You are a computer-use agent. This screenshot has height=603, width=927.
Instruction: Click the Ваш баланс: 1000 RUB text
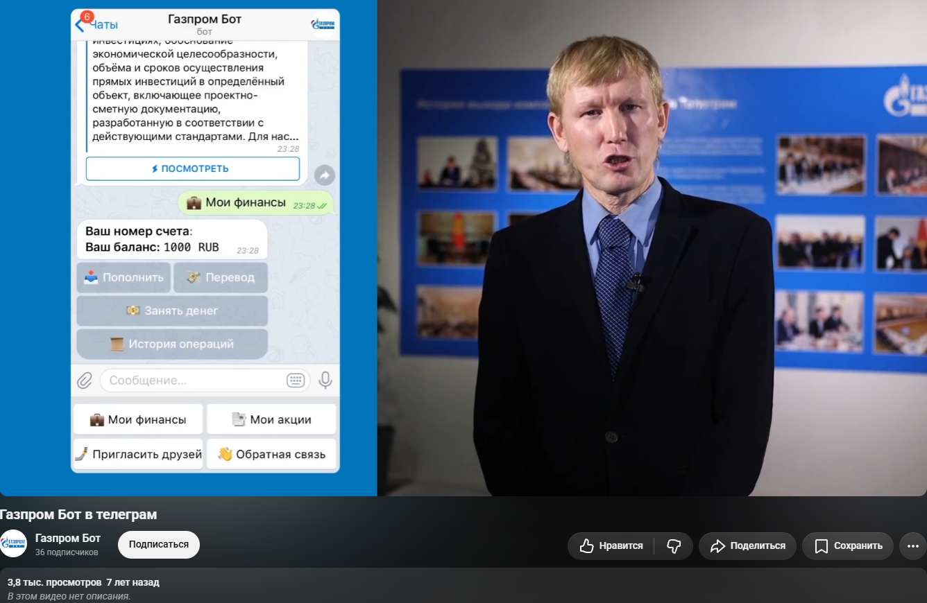coord(152,247)
